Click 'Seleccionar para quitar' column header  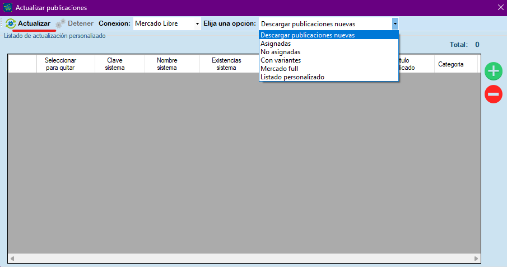click(61, 64)
